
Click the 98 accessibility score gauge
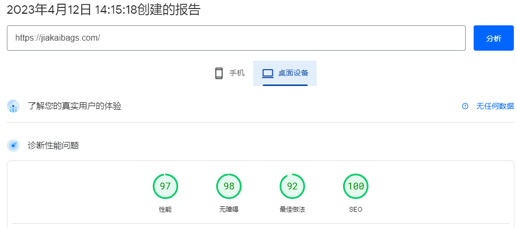coord(229,186)
